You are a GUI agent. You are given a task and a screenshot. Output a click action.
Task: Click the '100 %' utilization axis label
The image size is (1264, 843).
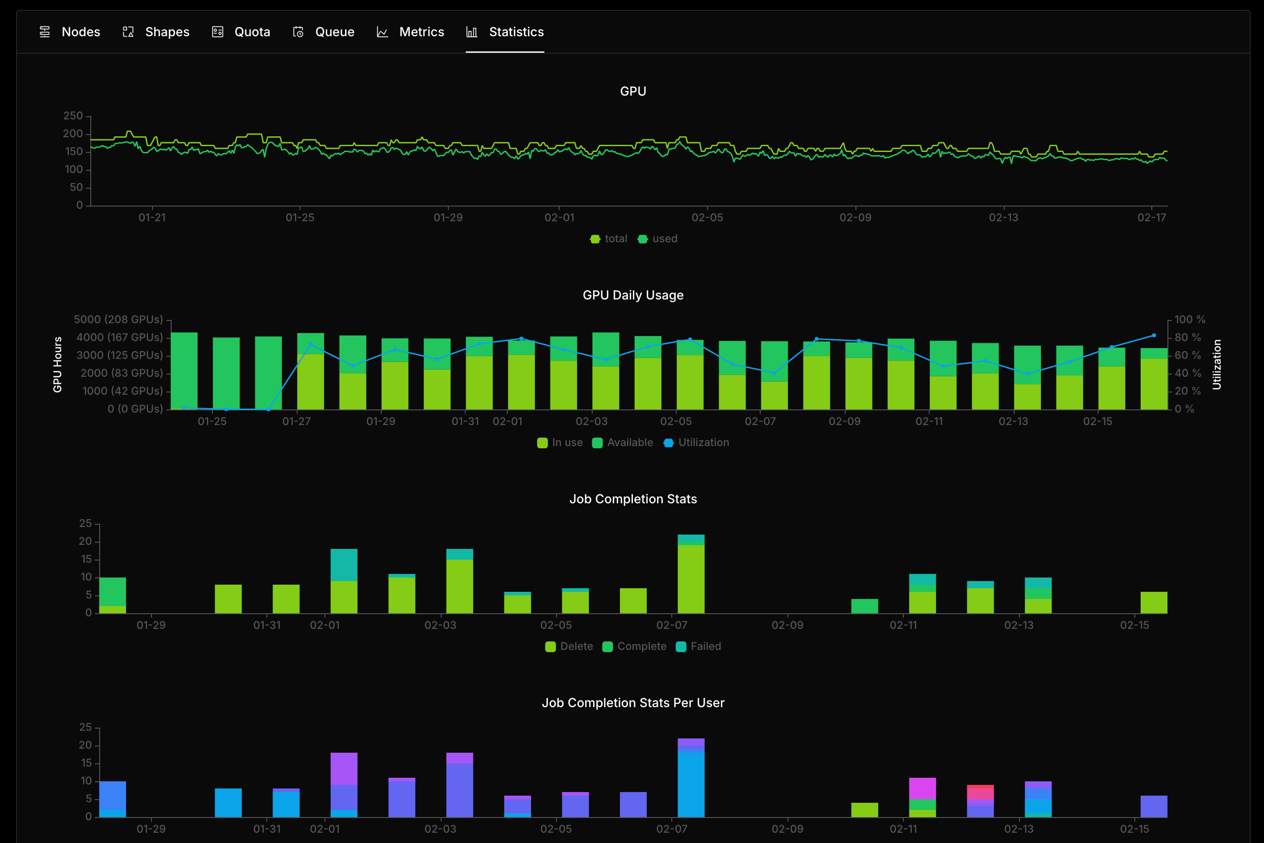coord(1190,320)
